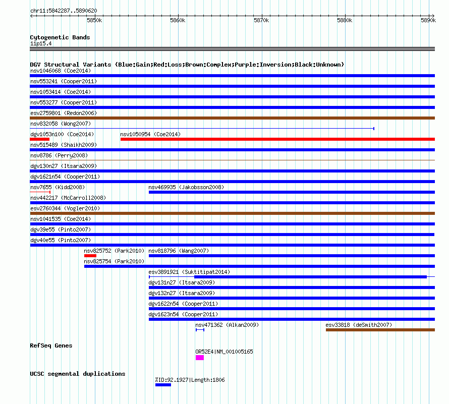Select the 11p15.4 band label
Viewport: 449px width, 404px height.
click(41, 43)
